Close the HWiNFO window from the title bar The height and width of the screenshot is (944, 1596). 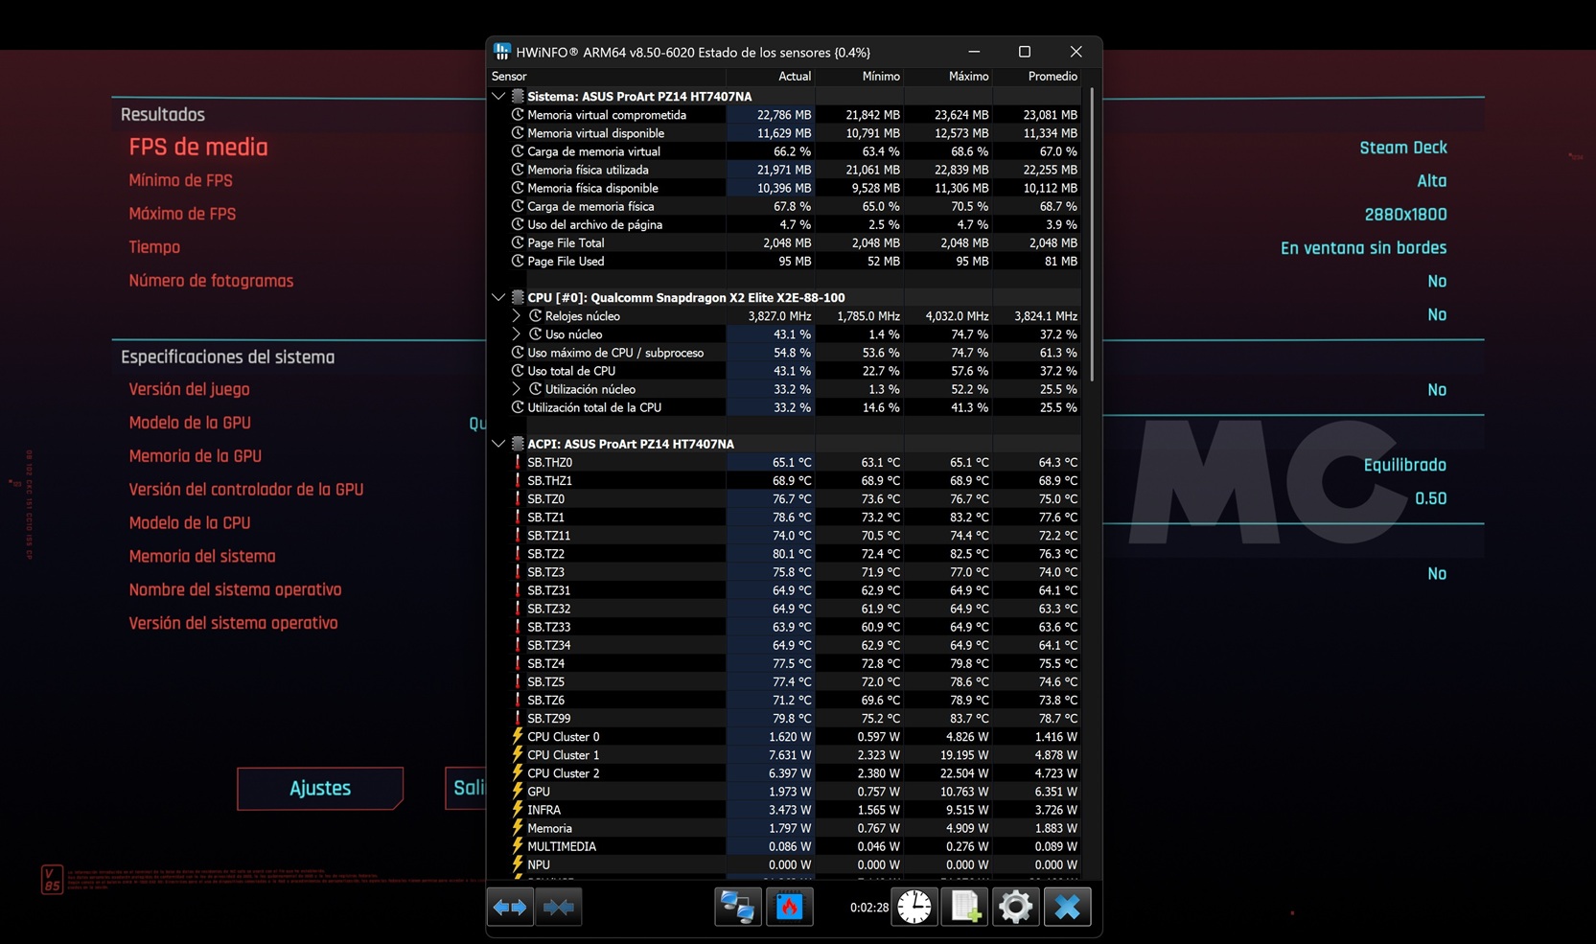point(1076,52)
